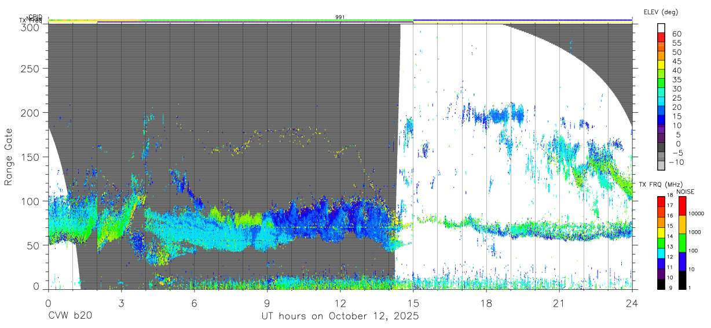
Task: Click the '60' label on elevation scale
Action: pyautogui.click(x=677, y=34)
